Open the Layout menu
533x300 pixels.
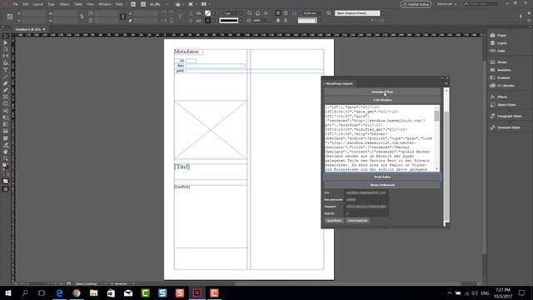point(38,4)
